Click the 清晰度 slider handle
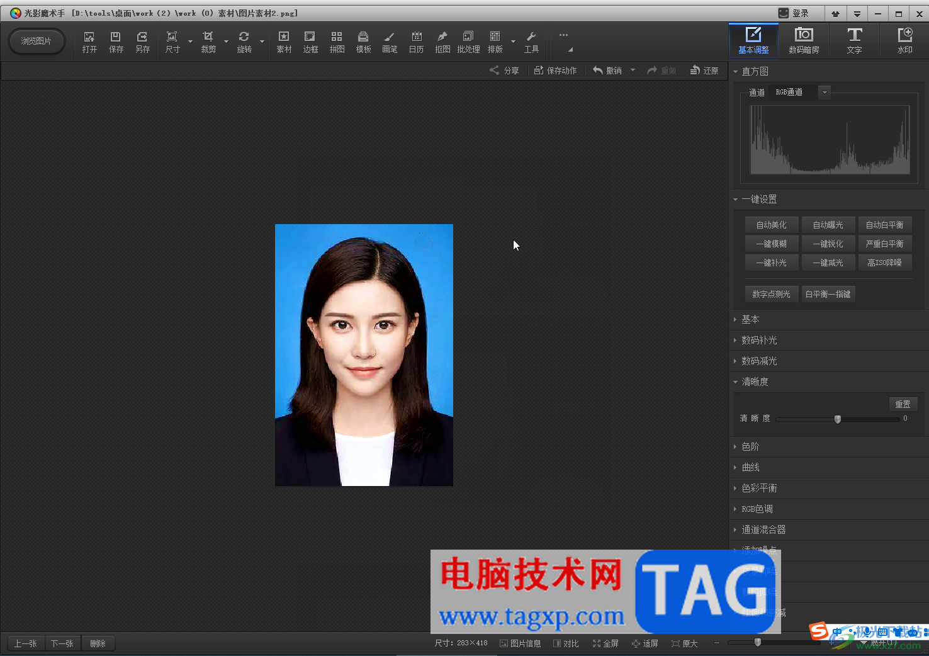The height and width of the screenshot is (656, 929). pos(838,419)
